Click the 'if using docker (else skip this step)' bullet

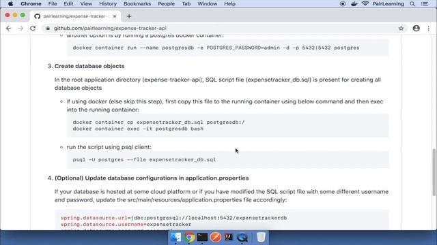(x=225, y=105)
